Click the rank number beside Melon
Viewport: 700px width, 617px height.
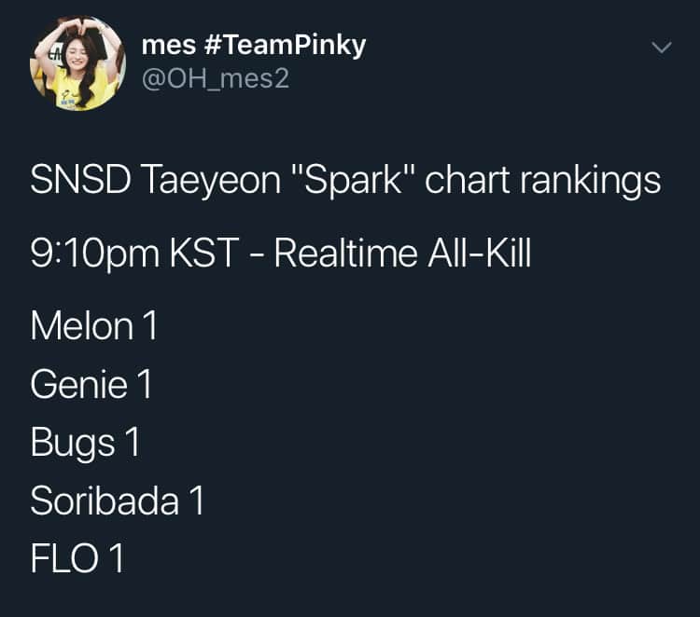coord(150,326)
